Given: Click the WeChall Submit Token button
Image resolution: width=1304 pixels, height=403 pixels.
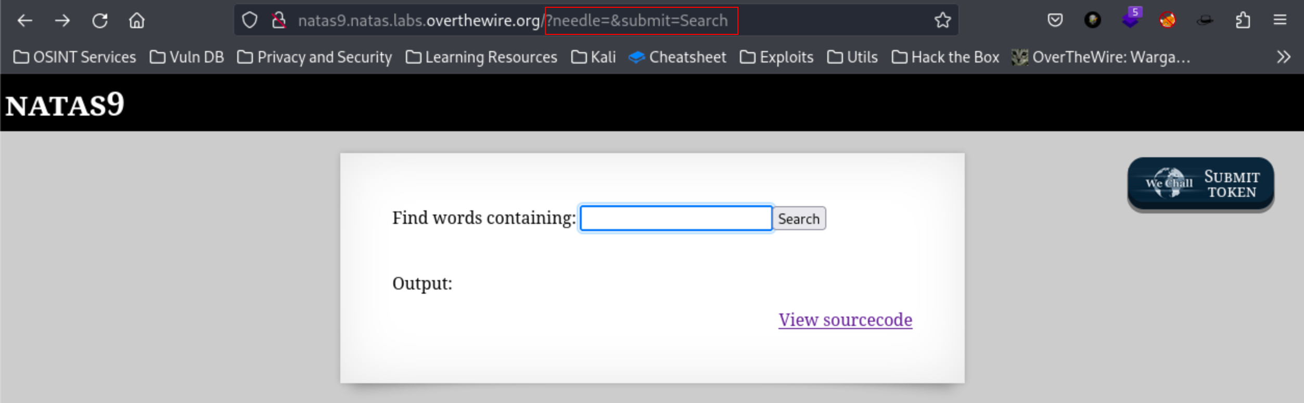Looking at the screenshot, I should pos(1200,184).
